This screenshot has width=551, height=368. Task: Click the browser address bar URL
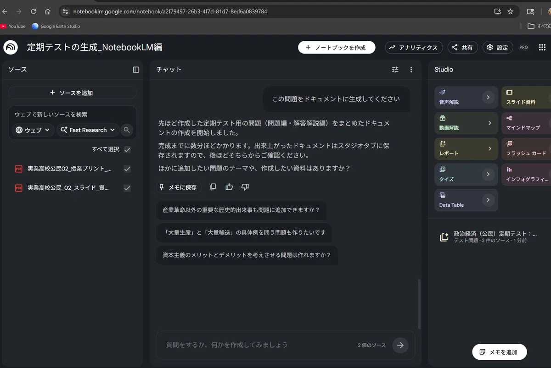[x=170, y=11]
